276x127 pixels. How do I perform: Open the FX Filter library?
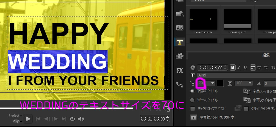tap(180, 71)
